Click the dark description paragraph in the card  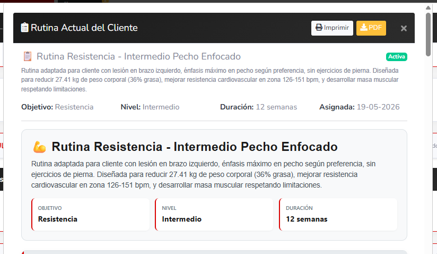point(204,174)
